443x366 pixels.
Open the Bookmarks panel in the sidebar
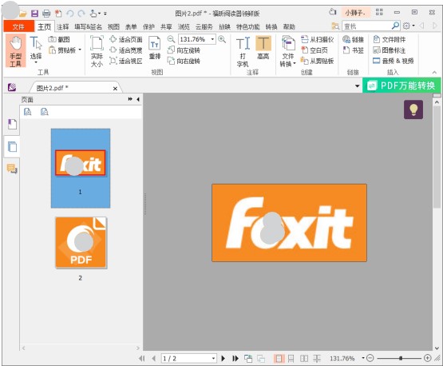(x=12, y=124)
